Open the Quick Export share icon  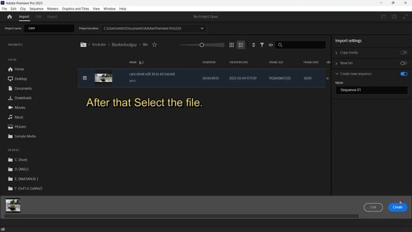click(394, 17)
